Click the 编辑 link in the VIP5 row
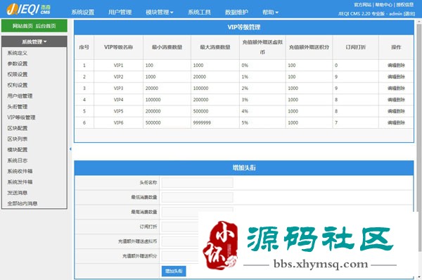 click(392, 111)
